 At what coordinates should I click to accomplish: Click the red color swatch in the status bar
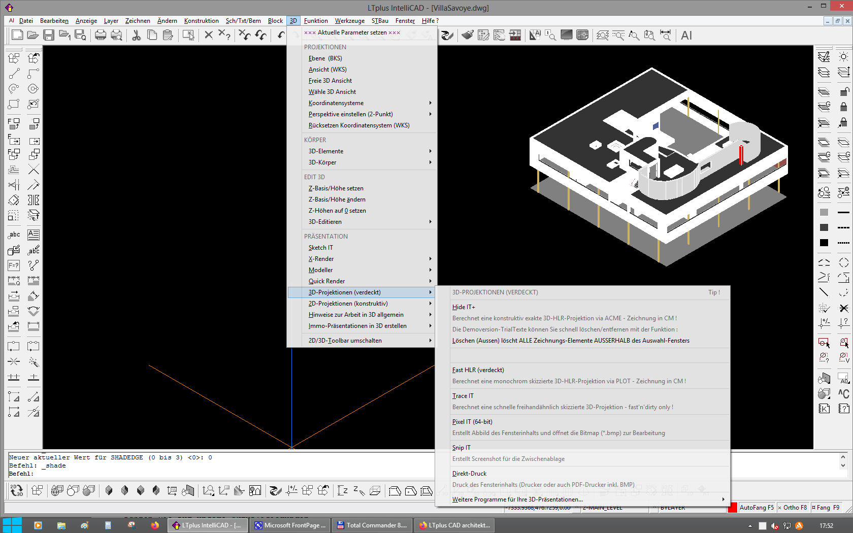click(x=732, y=507)
